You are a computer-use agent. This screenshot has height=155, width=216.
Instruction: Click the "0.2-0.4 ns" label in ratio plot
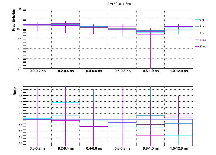click(x=65, y=149)
